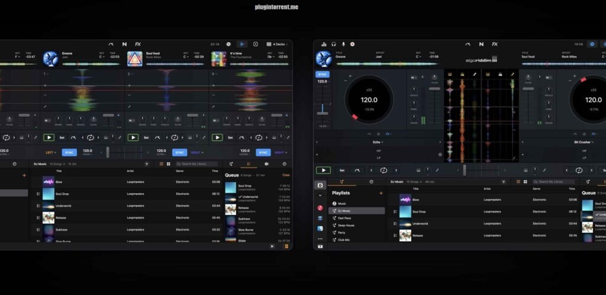Open key dropdown C of Groove deck, left window
Viewport: 606px width, 295px height.
click(102, 57)
